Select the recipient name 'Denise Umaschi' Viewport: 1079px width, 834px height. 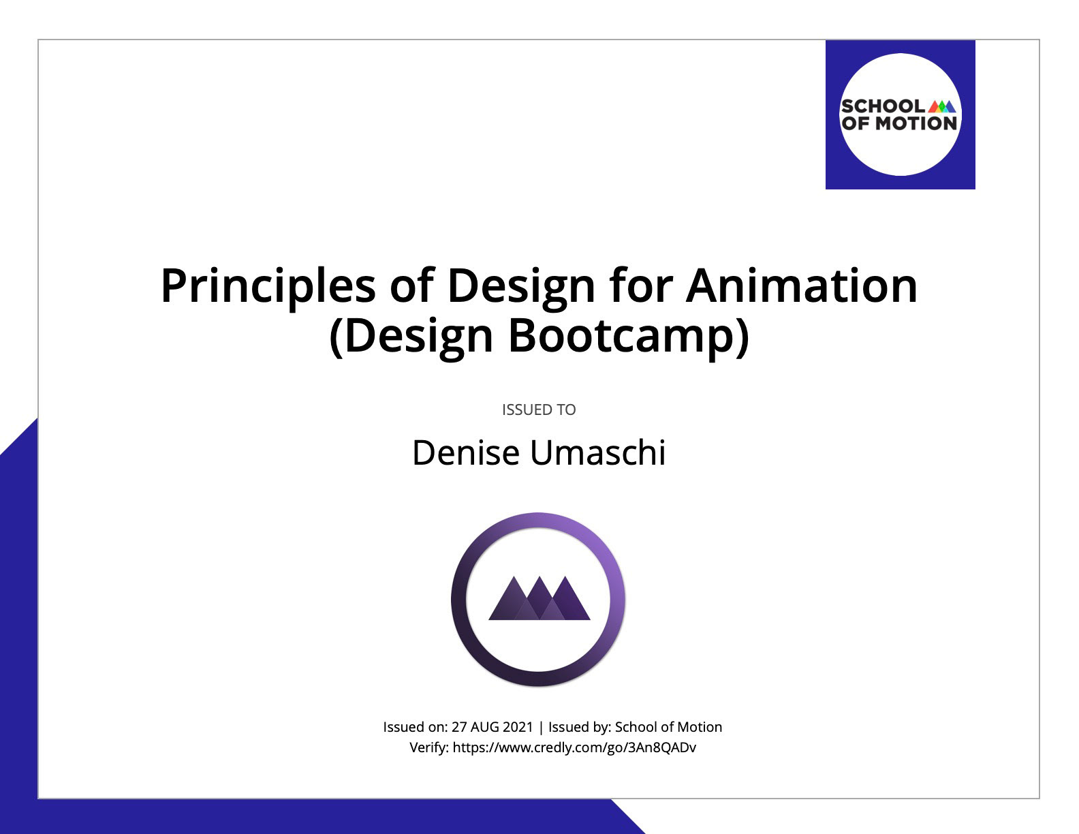pyautogui.click(x=539, y=452)
